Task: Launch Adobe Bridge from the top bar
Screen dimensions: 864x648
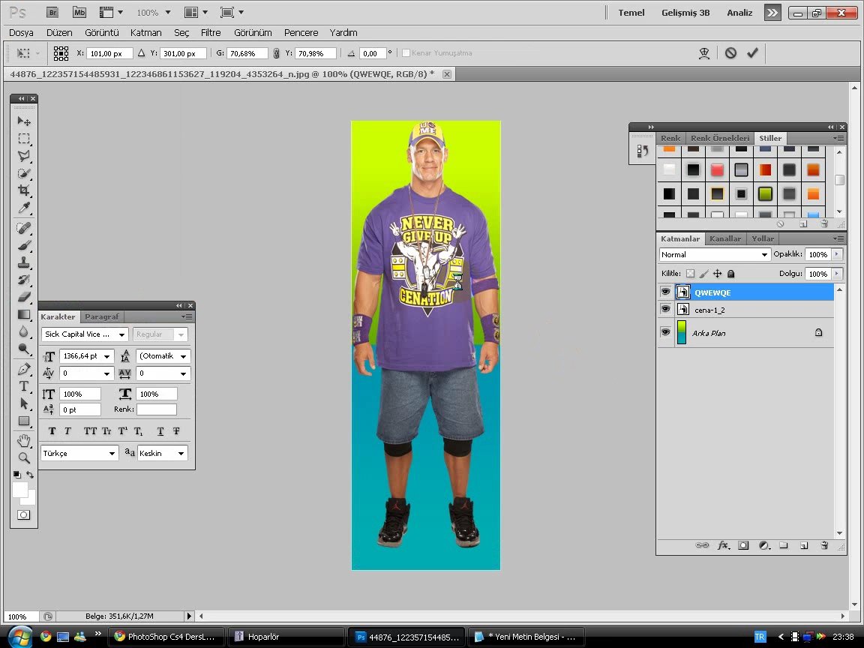Action: [x=52, y=12]
